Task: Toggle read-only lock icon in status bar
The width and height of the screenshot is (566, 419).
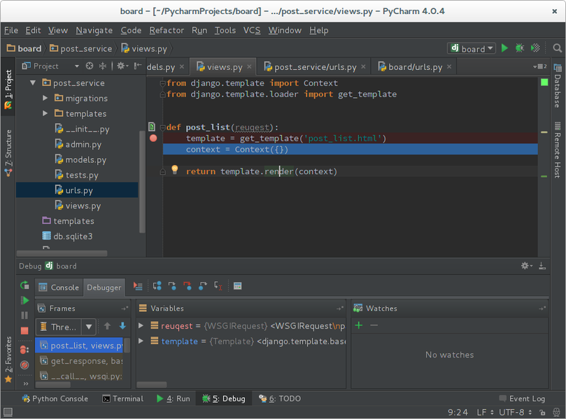Action: pos(542,412)
